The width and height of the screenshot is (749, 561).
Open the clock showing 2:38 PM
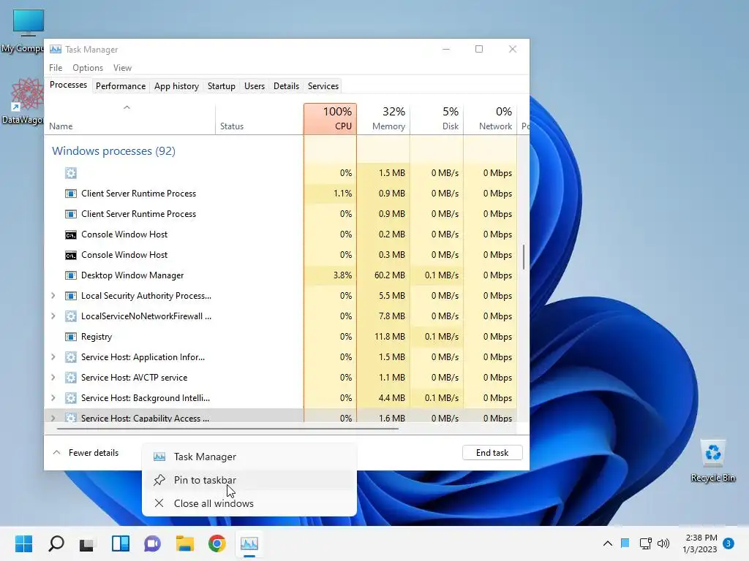(700, 543)
